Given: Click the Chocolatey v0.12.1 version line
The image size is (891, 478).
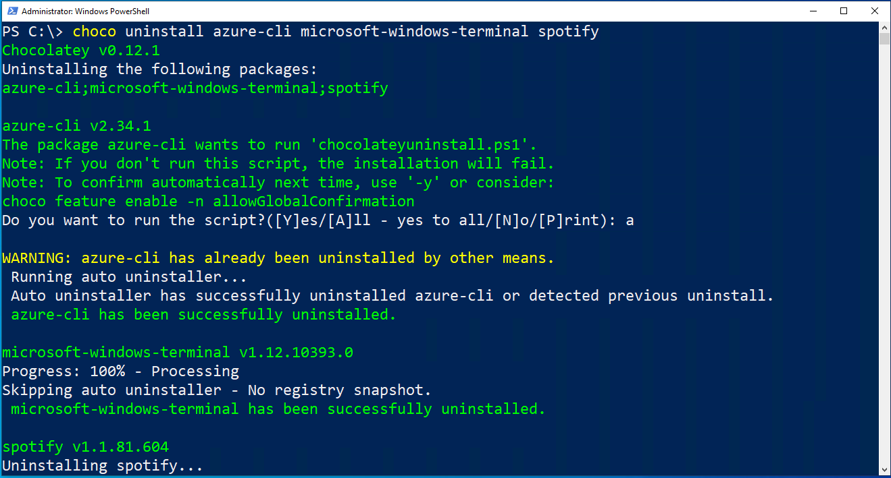Looking at the screenshot, I should point(81,50).
